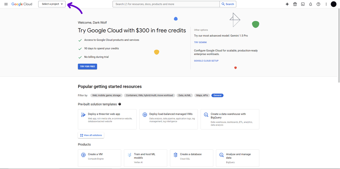Open the TRY GEMINI link
Viewport: 340px width, 169px height.
coord(200,42)
